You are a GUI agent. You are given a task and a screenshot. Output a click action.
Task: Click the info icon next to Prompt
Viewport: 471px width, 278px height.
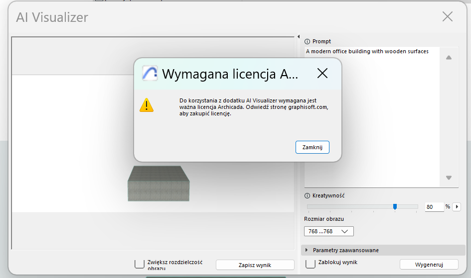coord(307,42)
